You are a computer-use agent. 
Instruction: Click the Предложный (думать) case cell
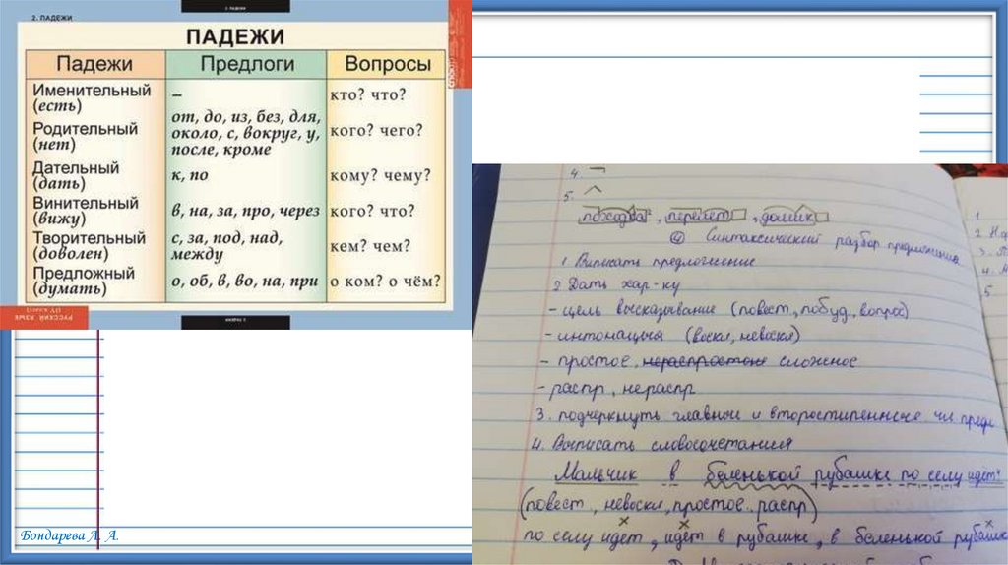pos(84,281)
